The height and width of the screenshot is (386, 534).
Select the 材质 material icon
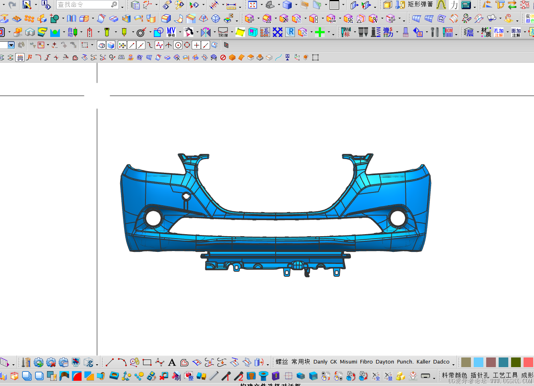pyautogui.click(x=486, y=32)
